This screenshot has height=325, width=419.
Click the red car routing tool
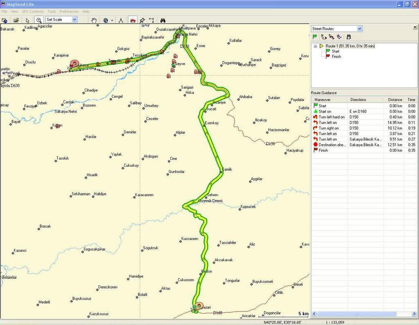tap(133, 20)
